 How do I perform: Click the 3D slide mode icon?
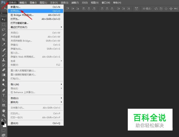tap(171, 9)
